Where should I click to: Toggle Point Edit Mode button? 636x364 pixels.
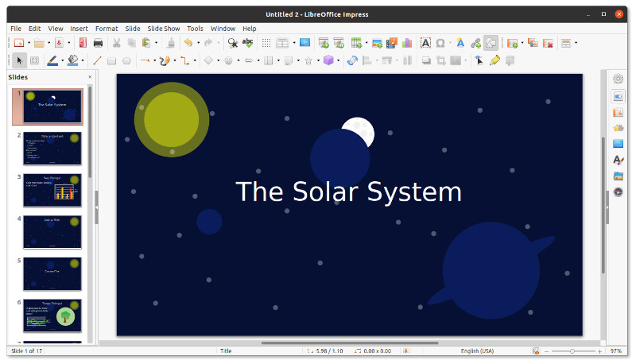tap(478, 60)
